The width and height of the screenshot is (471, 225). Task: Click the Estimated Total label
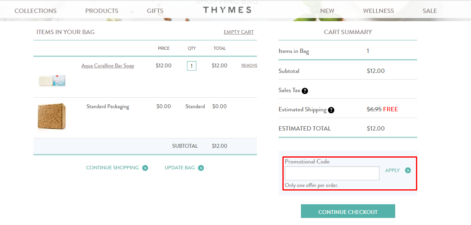(304, 129)
